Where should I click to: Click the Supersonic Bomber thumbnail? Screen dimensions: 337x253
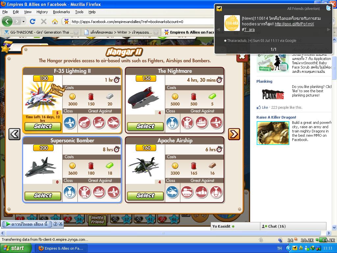click(x=40, y=167)
